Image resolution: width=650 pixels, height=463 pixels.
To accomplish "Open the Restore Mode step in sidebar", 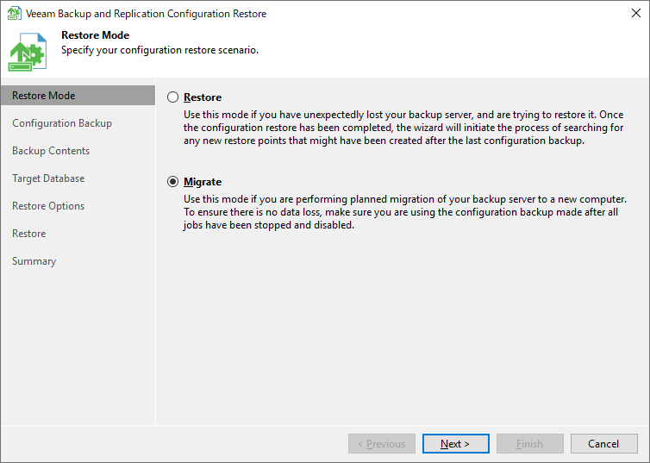I will 43,96.
